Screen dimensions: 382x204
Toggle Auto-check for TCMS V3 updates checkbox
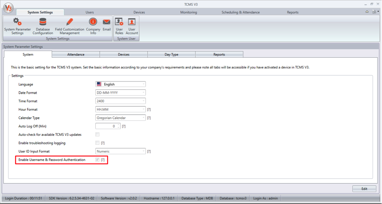click(x=97, y=134)
